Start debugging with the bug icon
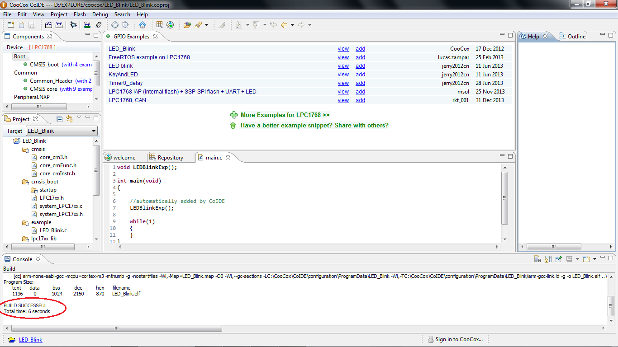Screen dimensions: 618x347 (x=73, y=25)
